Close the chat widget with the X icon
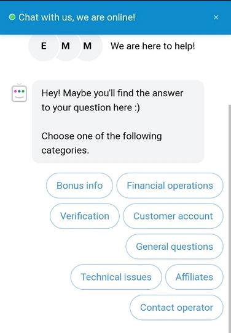This screenshot has height=333, width=231. click(x=216, y=17)
